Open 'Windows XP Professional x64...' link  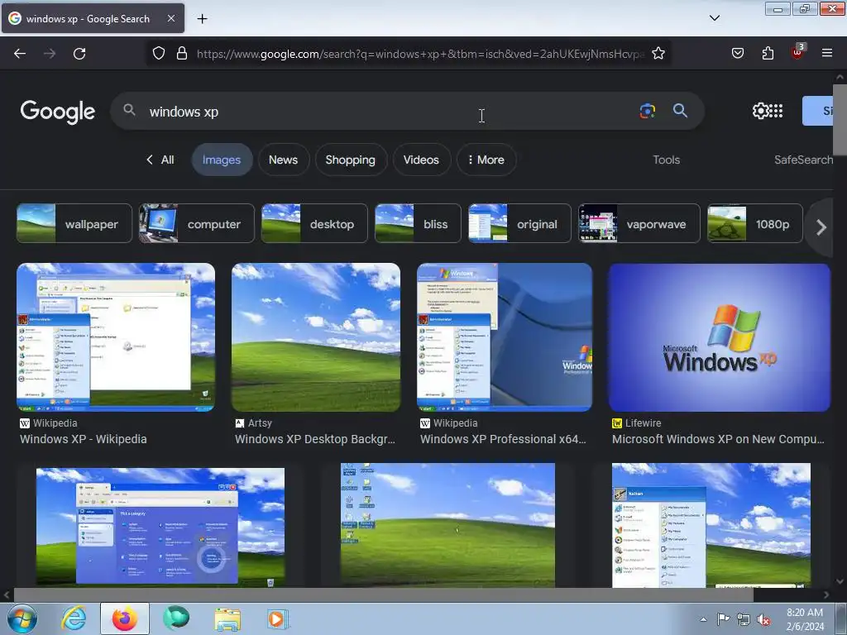tap(503, 439)
